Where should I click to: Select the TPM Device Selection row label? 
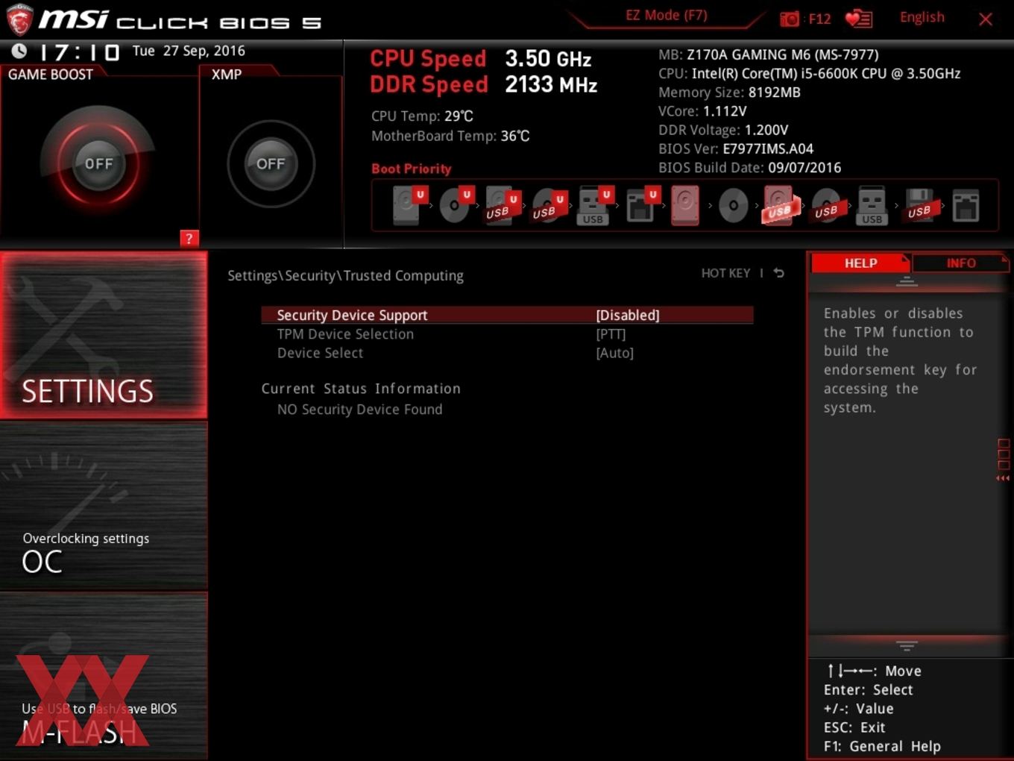tap(345, 334)
